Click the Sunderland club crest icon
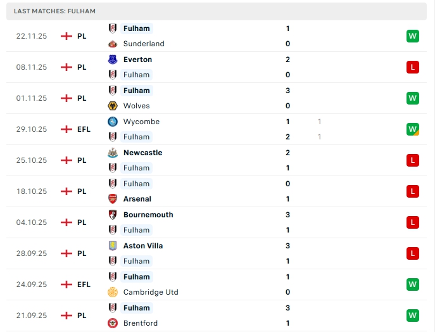 click(113, 44)
